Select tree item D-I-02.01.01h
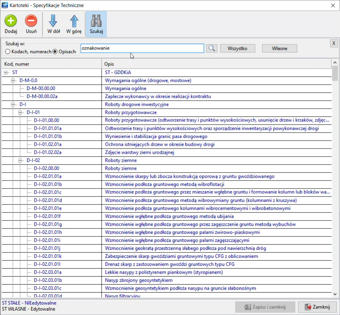The image size is (340, 315). click(x=48, y=232)
